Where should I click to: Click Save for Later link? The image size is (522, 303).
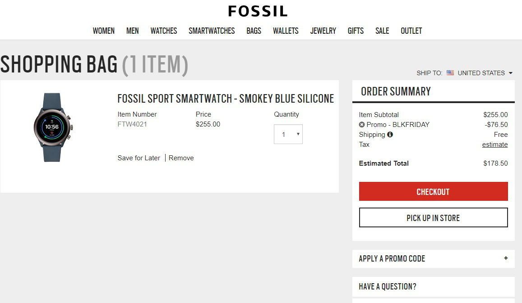[x=139, y=158]
